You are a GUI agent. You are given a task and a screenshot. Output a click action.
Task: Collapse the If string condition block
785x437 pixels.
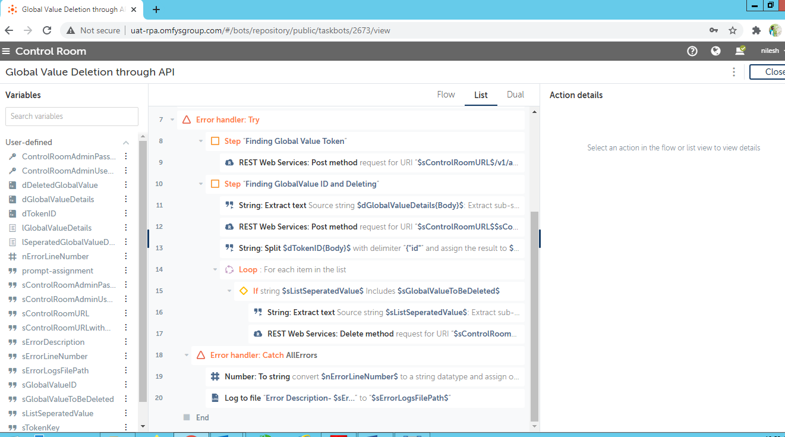pos(229,291)
